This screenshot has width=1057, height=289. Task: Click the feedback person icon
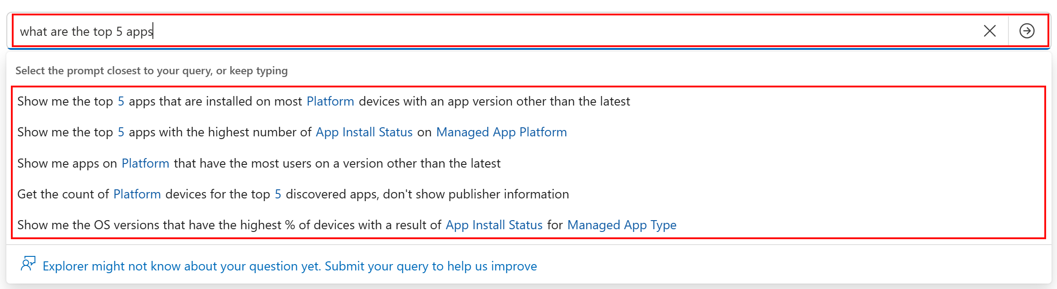coord(28,264)
